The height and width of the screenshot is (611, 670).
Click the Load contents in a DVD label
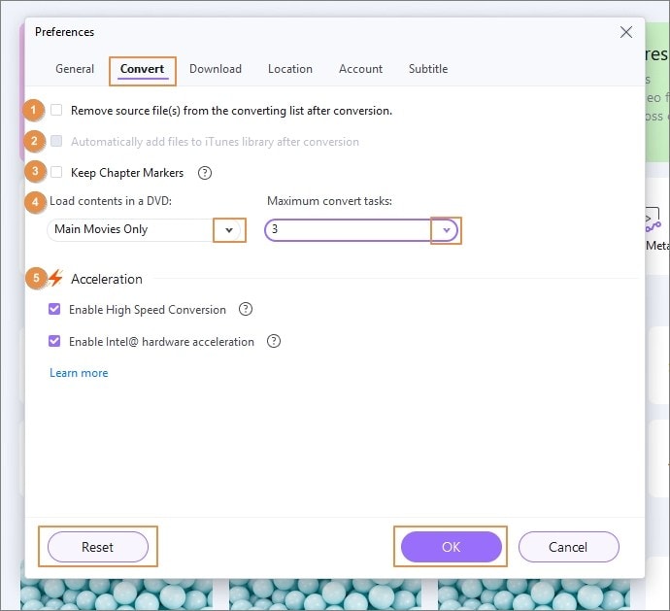click(111, 201)
